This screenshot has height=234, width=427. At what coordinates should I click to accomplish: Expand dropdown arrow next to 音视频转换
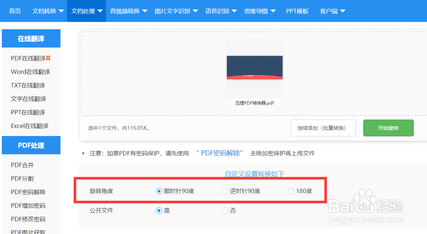tap(145, 11)
